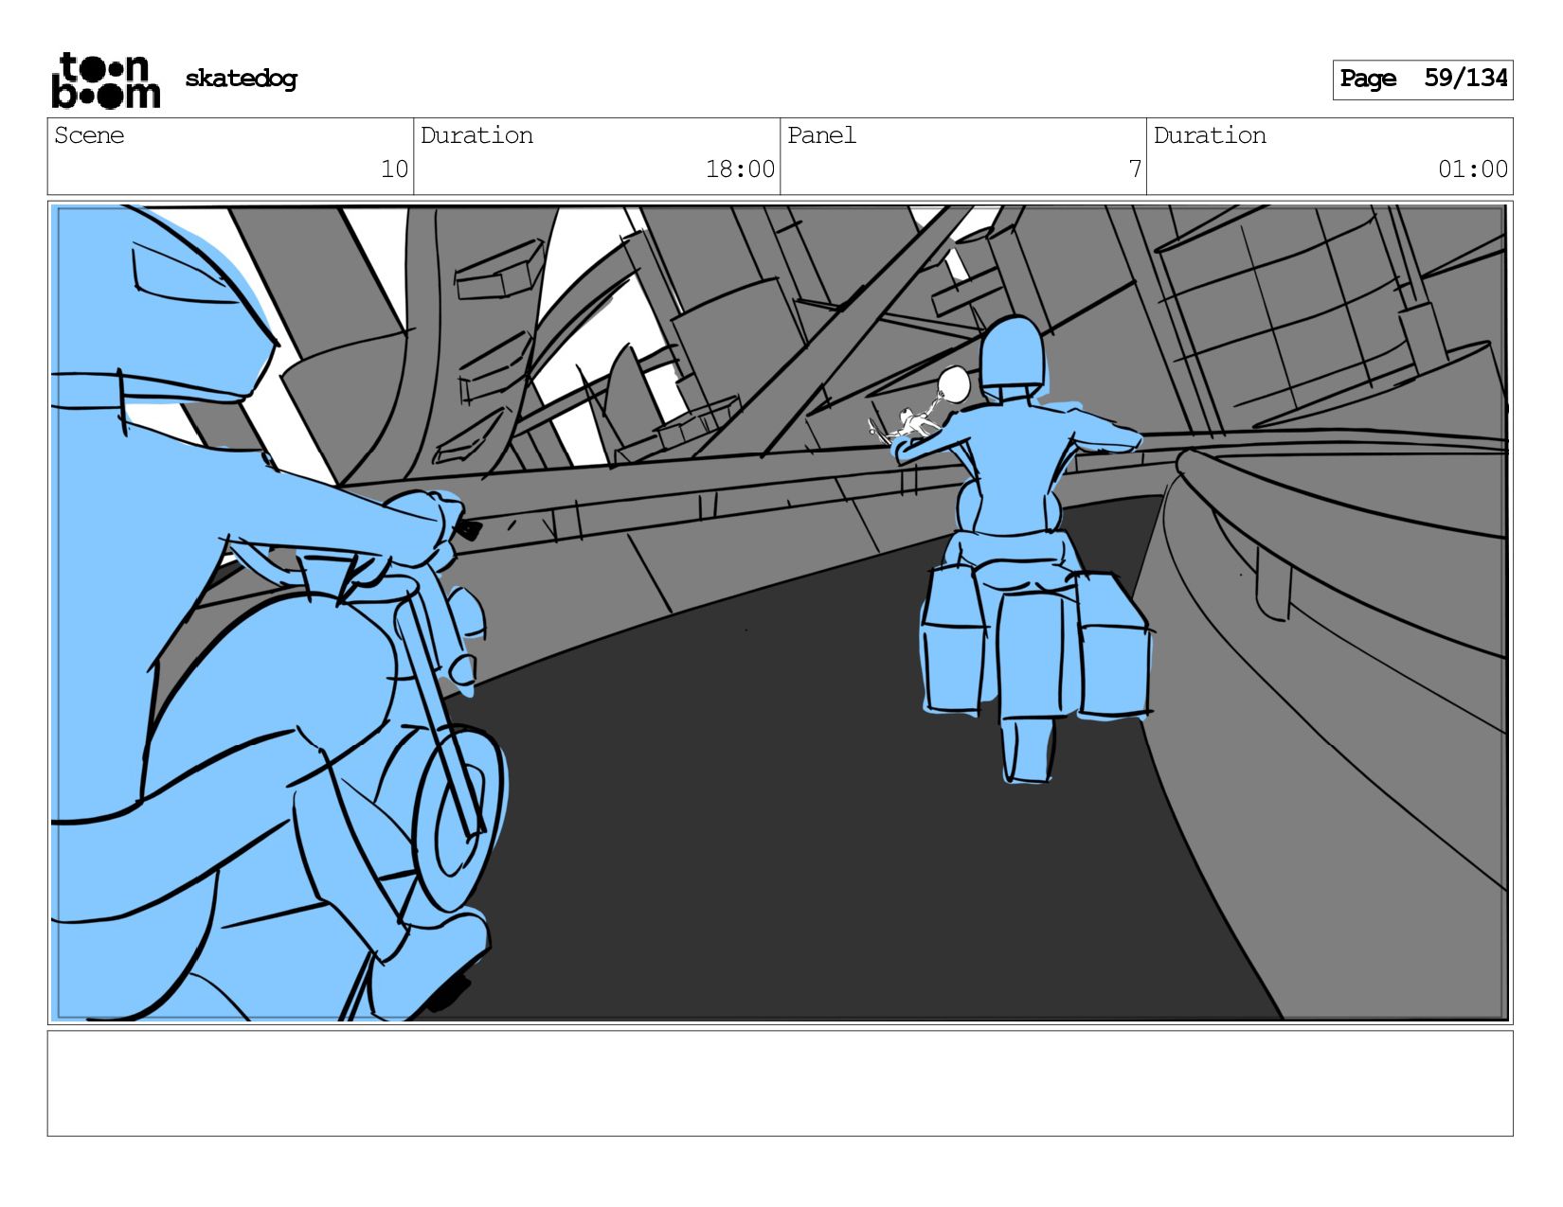Select the panel number '7'
The height and width of the screenshot is (1207, 1563).
click(1135, 169)
